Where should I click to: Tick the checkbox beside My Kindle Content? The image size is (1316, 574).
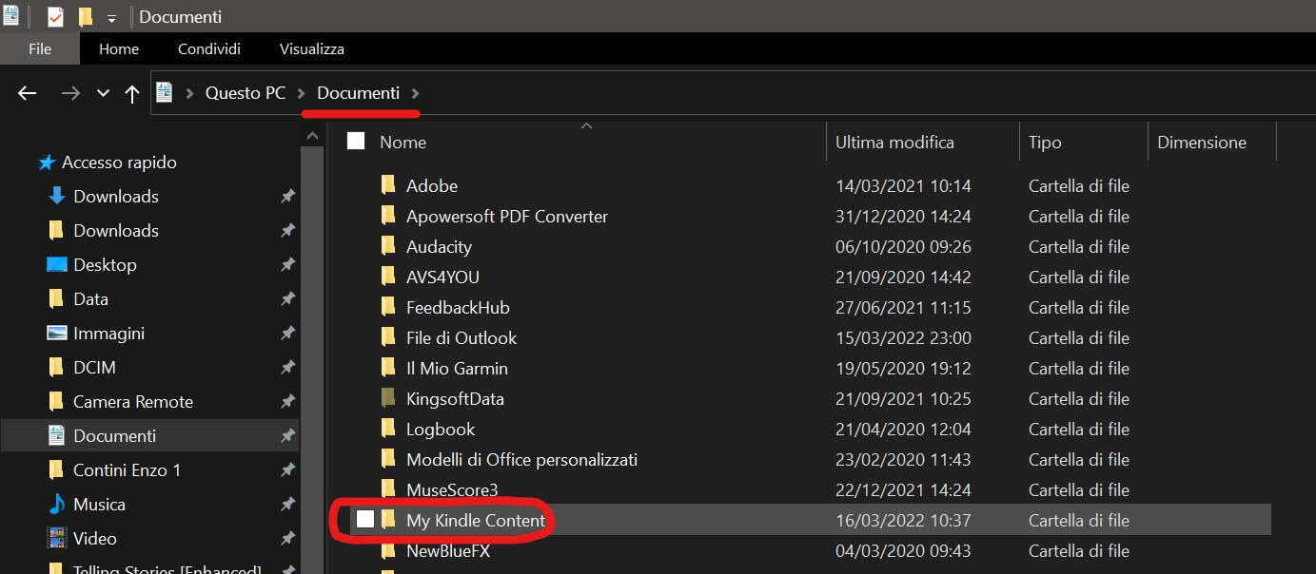[x=365, y=520]
